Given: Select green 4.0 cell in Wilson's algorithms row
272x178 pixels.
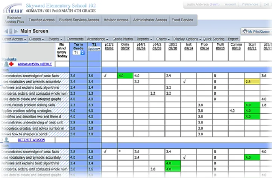Looking at the screenshot, I should [x=173, y=163].
